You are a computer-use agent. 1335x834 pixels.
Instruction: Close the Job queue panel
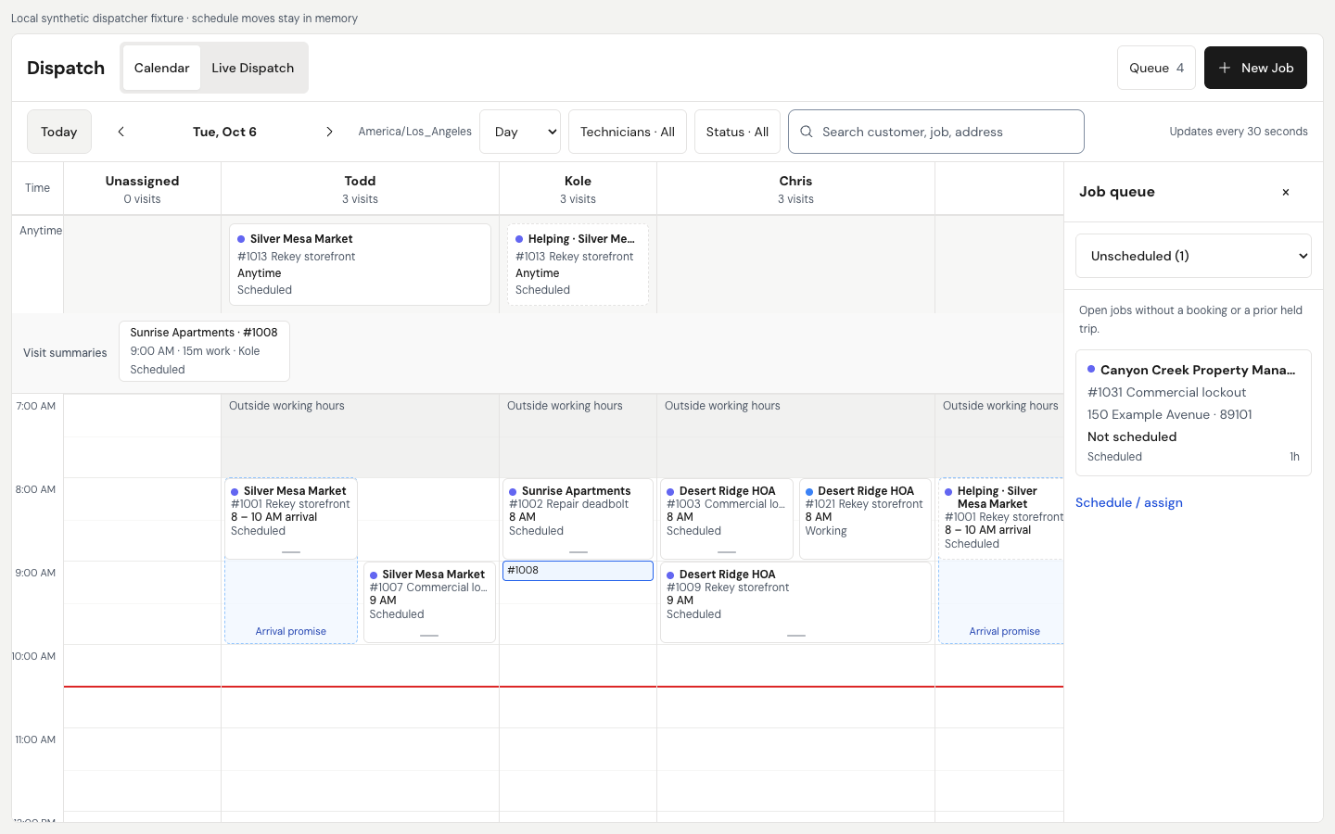point(1286,192)
